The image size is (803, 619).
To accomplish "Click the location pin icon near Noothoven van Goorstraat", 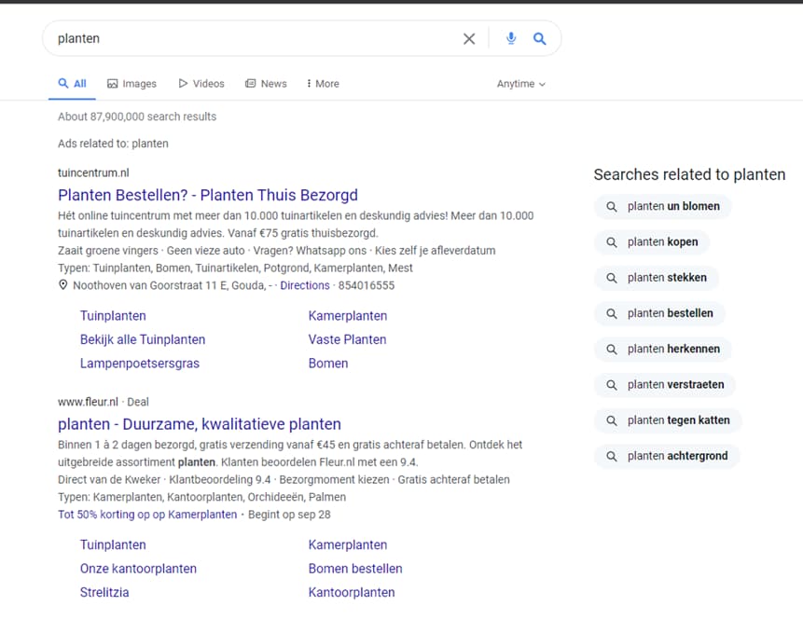I will point(63,285).
